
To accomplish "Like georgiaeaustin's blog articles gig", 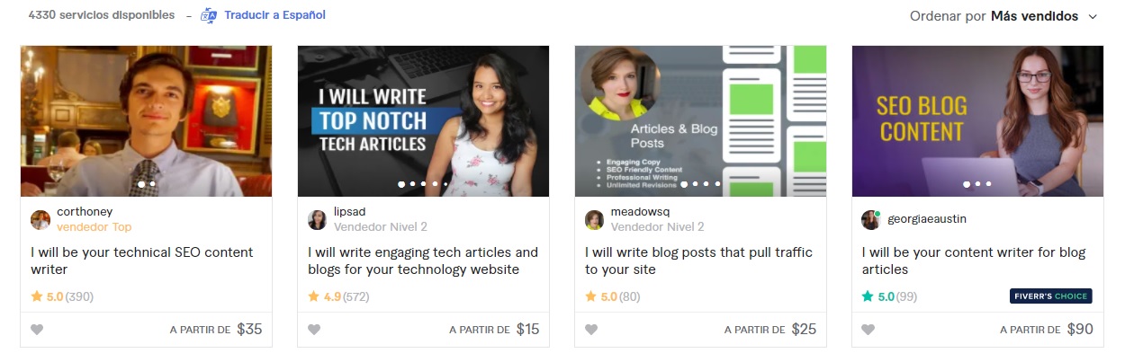I will [868, 330].
